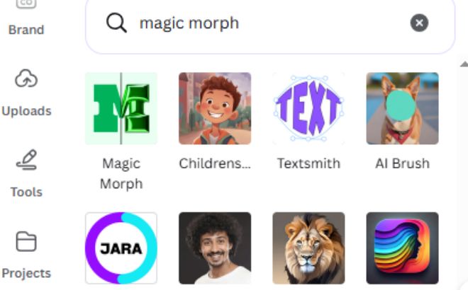
Task: Open the lion illustration app thumbnail
Action: (308, 248)
